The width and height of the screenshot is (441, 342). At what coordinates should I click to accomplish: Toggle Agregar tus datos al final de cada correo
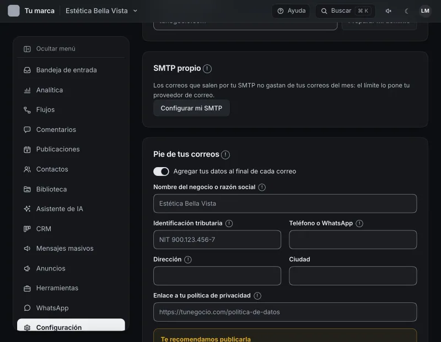tap(161, 172)
